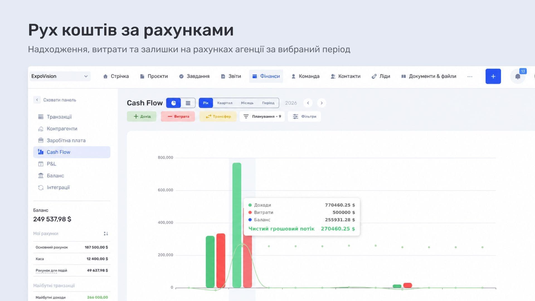Go to the Проєкти section

tap(154, 76)
